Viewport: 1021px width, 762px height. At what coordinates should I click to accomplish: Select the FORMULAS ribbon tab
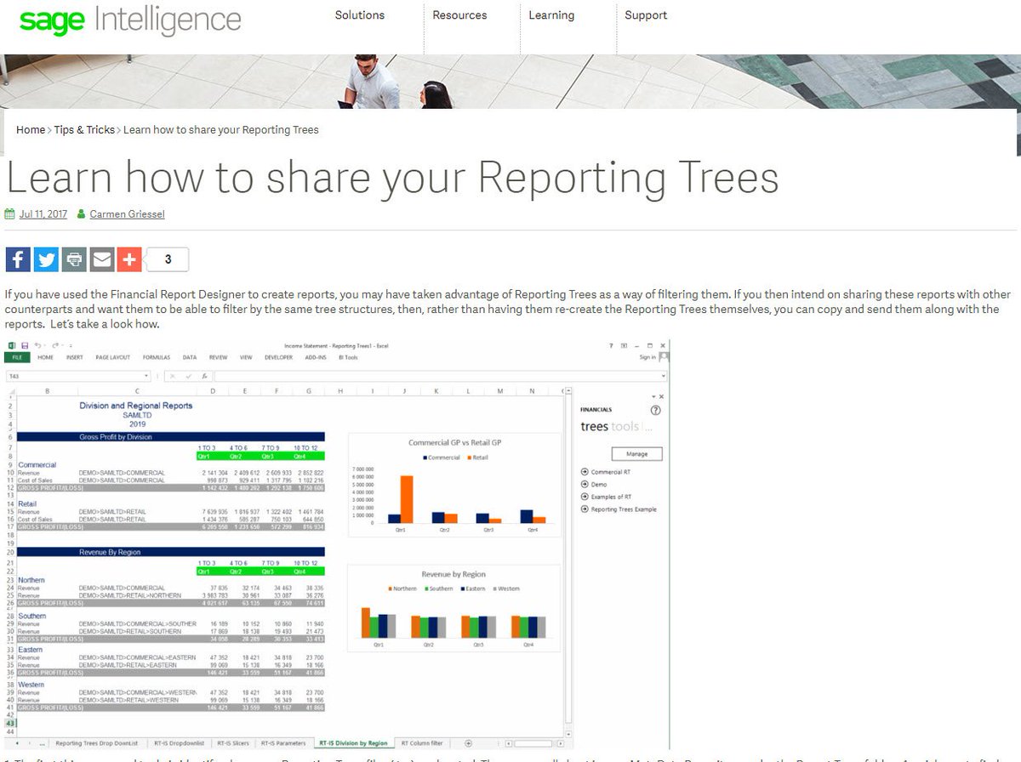[x=157, y=357]
